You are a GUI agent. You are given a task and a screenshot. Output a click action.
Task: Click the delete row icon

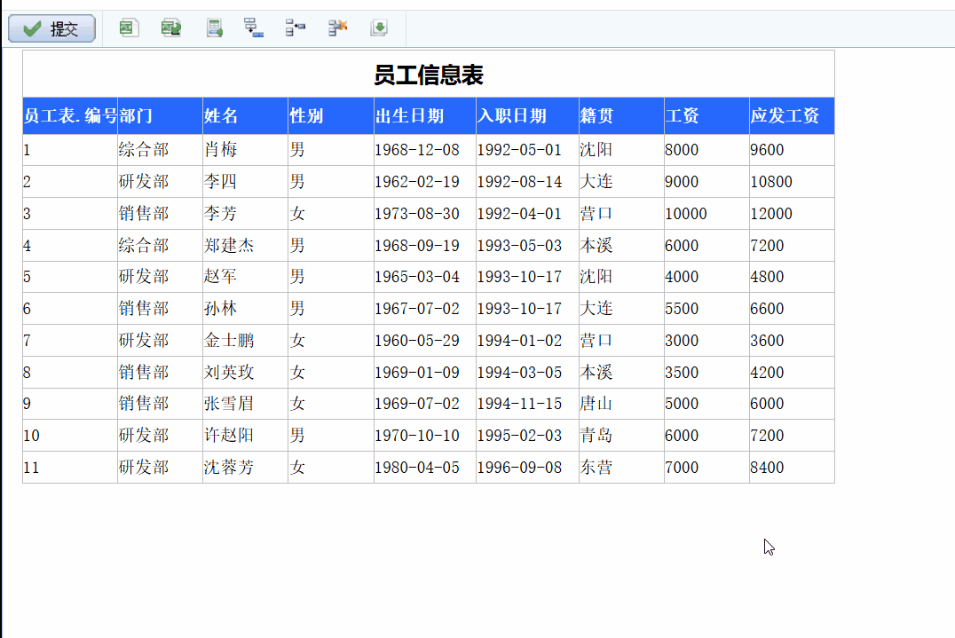[x=337, y=28]
